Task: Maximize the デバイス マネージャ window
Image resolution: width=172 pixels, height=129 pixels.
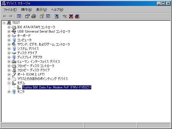Action: pyautogui.click(x=163, y=3)
